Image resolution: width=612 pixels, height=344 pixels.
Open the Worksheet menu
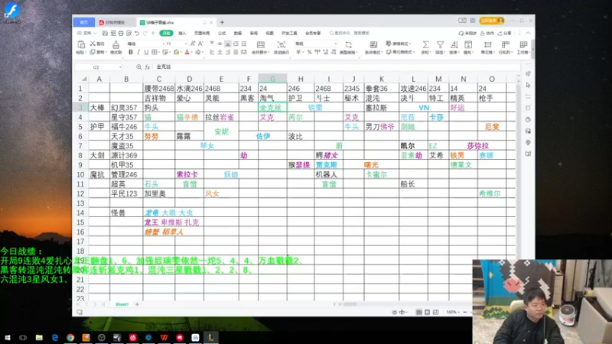(x=523, y=47)
